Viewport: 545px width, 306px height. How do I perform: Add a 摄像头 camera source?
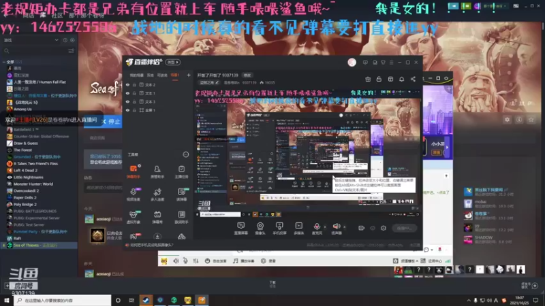pos(260,228)
